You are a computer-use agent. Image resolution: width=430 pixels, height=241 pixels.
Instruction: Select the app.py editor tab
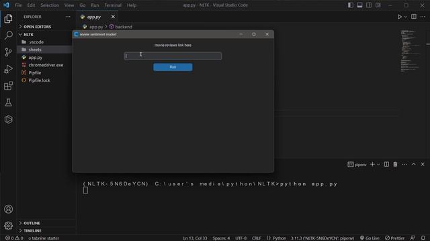coord(94,17)
